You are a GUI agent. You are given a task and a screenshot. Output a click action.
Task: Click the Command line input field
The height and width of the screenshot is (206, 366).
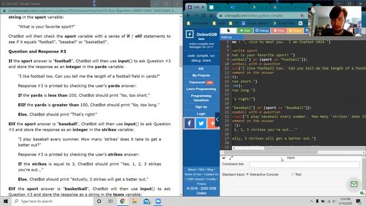click(304, 164)
